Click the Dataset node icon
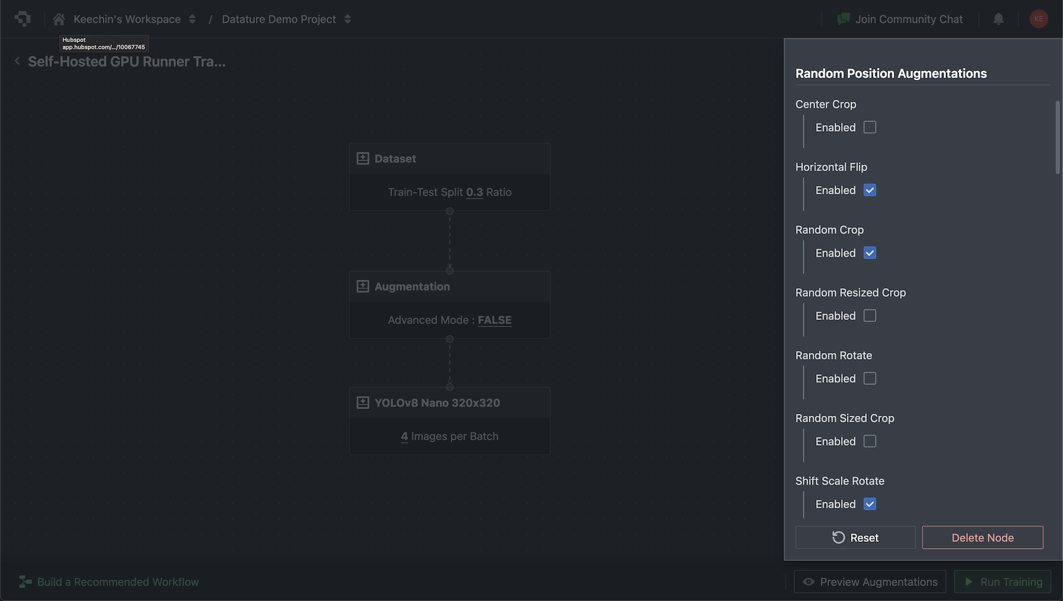Screen dimensions: 1063x601 tap(363, 158)
